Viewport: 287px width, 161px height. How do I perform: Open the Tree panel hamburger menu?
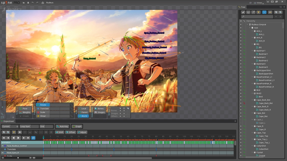284,7
